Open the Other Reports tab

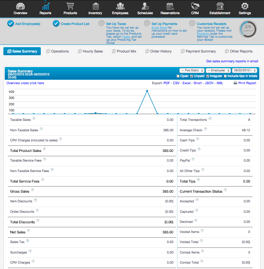(x=239, y=51)
